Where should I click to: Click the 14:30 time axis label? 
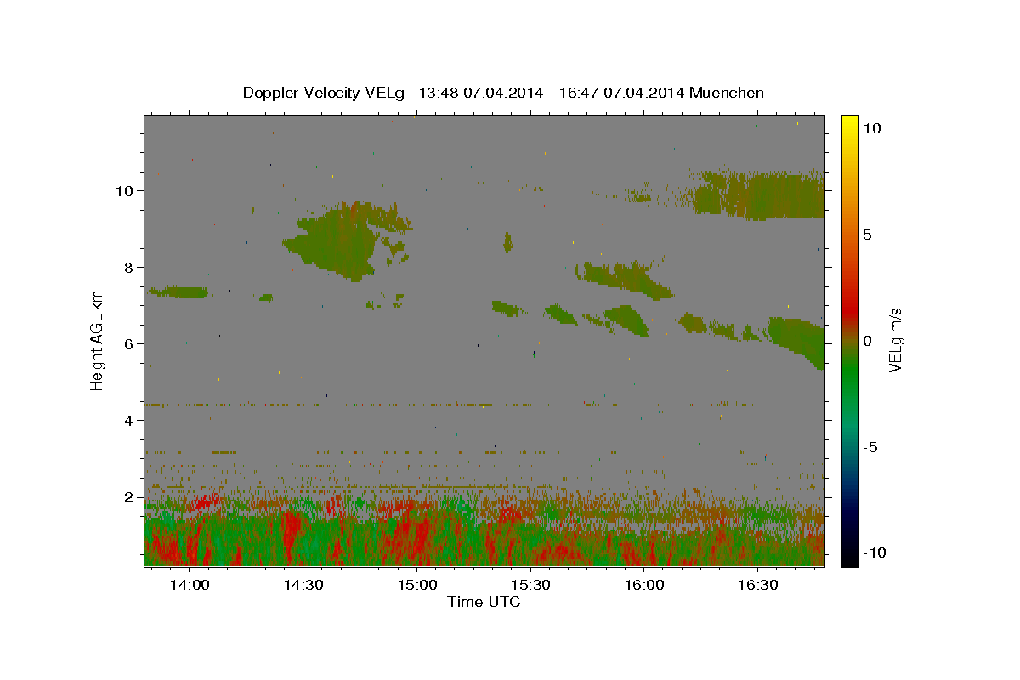(x=303, y=586)
